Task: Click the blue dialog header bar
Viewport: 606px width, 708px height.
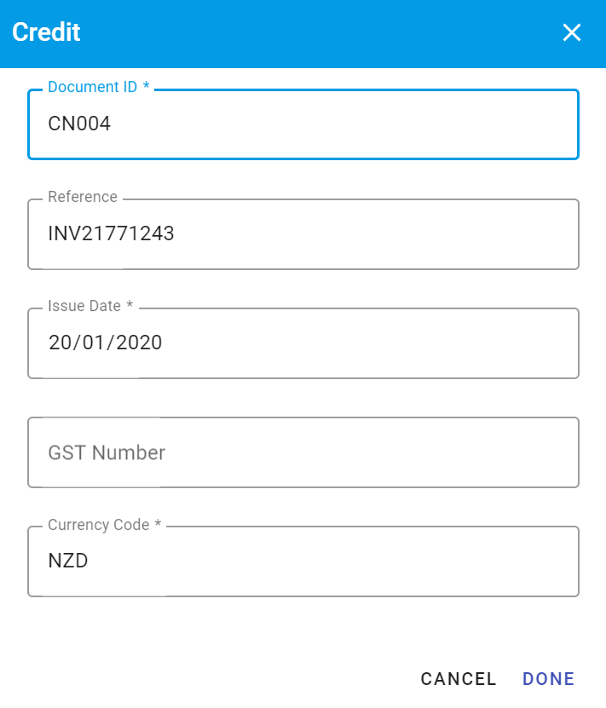Action: pyautogui.click(x=303, y=32)
